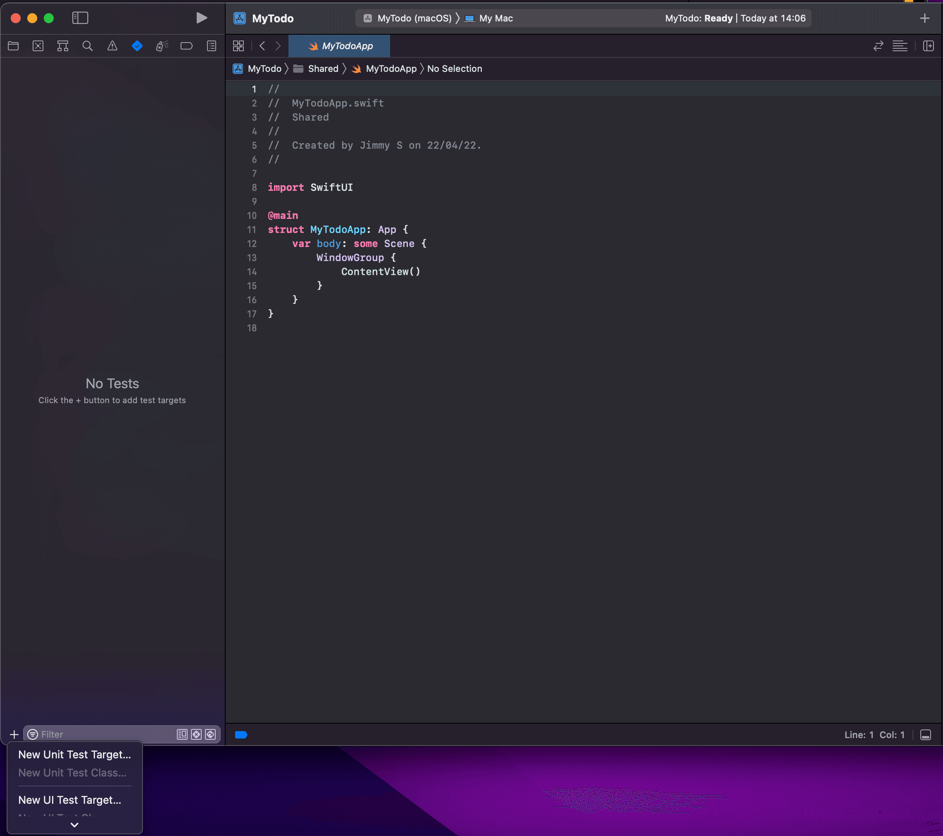Open the Breakpoint navigator icon

[x=186, y=46]
